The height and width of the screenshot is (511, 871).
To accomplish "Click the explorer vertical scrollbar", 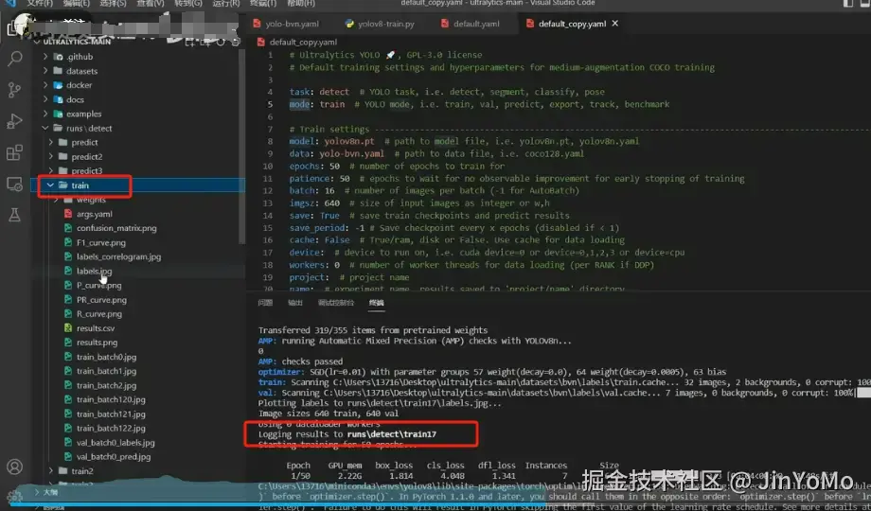I will [x=241, y=146].
